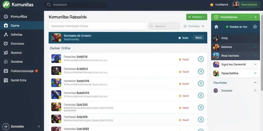Screen dimensions: 263x131
Task: Click the circular action icon on first list row
Action: [201, 59]
